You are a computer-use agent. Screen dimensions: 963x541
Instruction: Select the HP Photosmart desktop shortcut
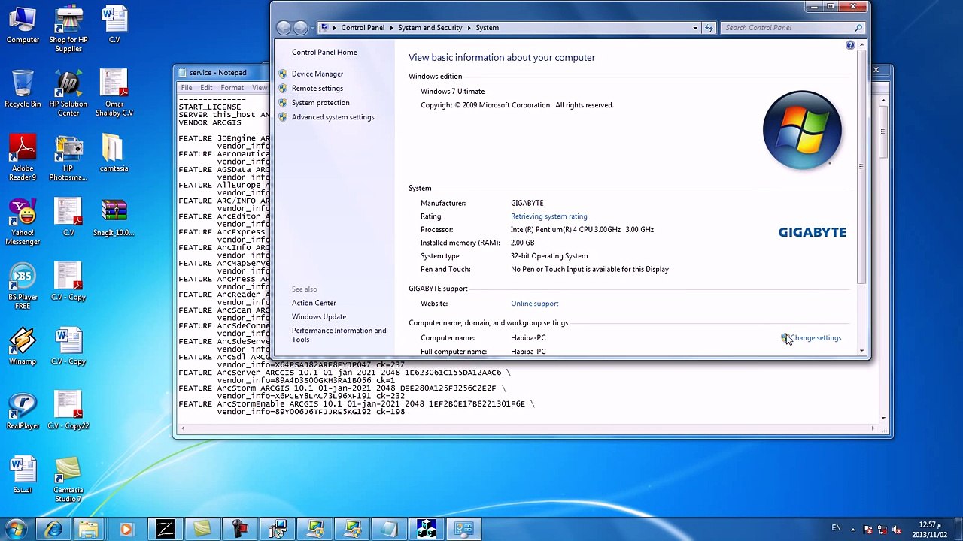pos(68,158)
